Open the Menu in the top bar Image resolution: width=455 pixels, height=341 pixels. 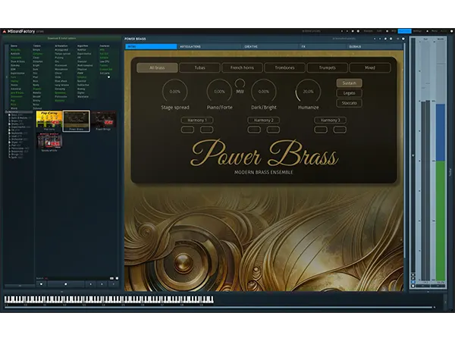tap(434, 31)
